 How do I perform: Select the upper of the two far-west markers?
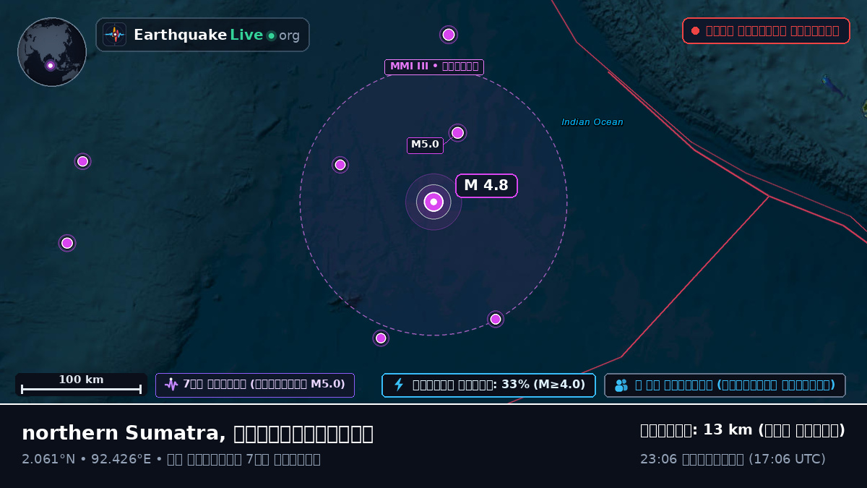point(82,161)
